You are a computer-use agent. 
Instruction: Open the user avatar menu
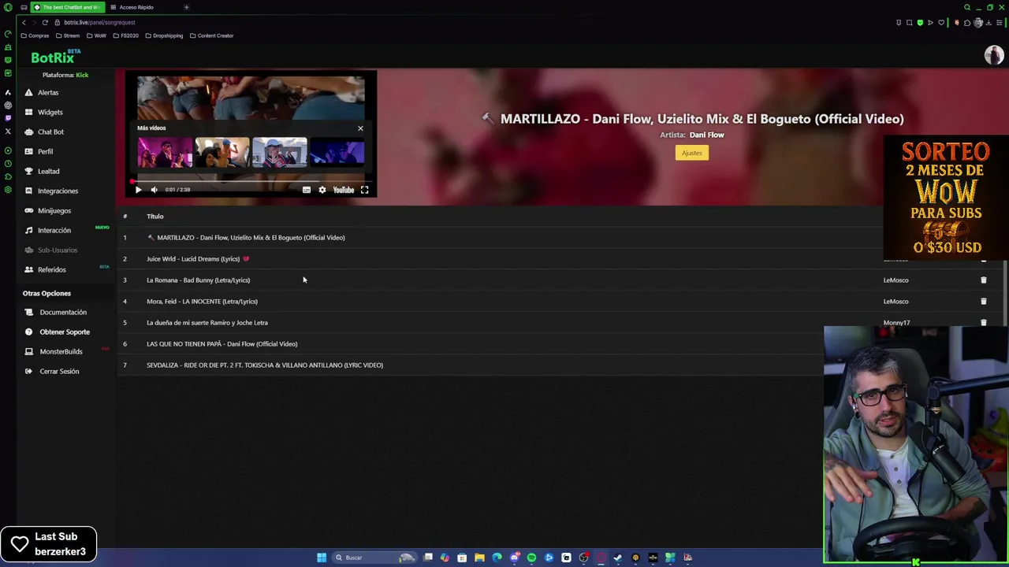[x=993, y=55]
